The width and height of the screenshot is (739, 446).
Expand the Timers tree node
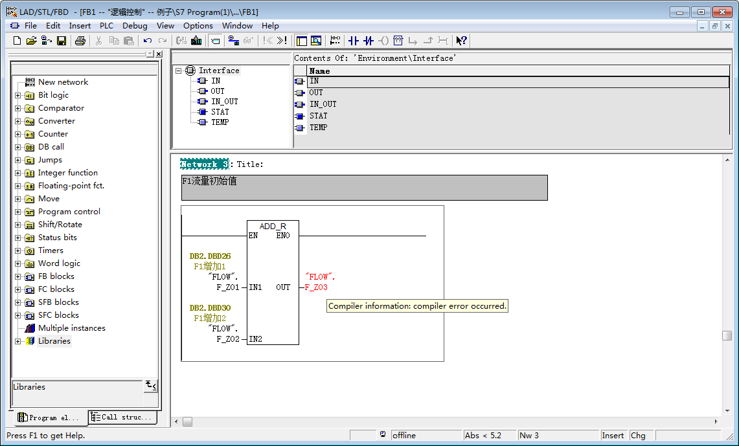tap(18, 251)
